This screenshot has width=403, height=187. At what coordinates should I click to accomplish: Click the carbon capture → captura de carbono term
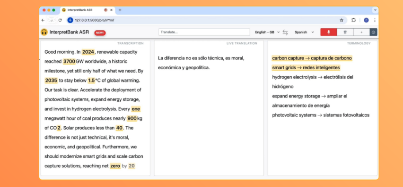(312, 58)
